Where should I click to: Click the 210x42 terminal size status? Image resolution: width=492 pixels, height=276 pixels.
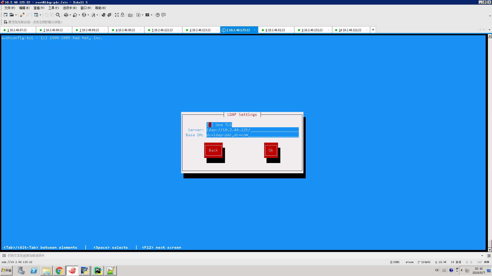[424, 262]
